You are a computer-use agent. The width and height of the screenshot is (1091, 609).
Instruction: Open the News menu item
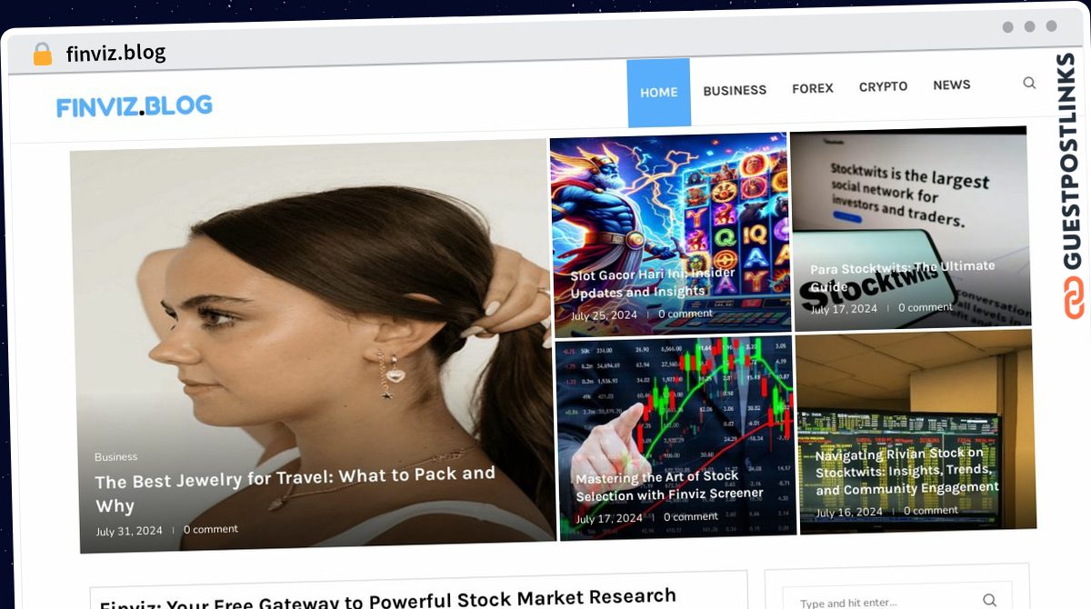click(952, 85)
